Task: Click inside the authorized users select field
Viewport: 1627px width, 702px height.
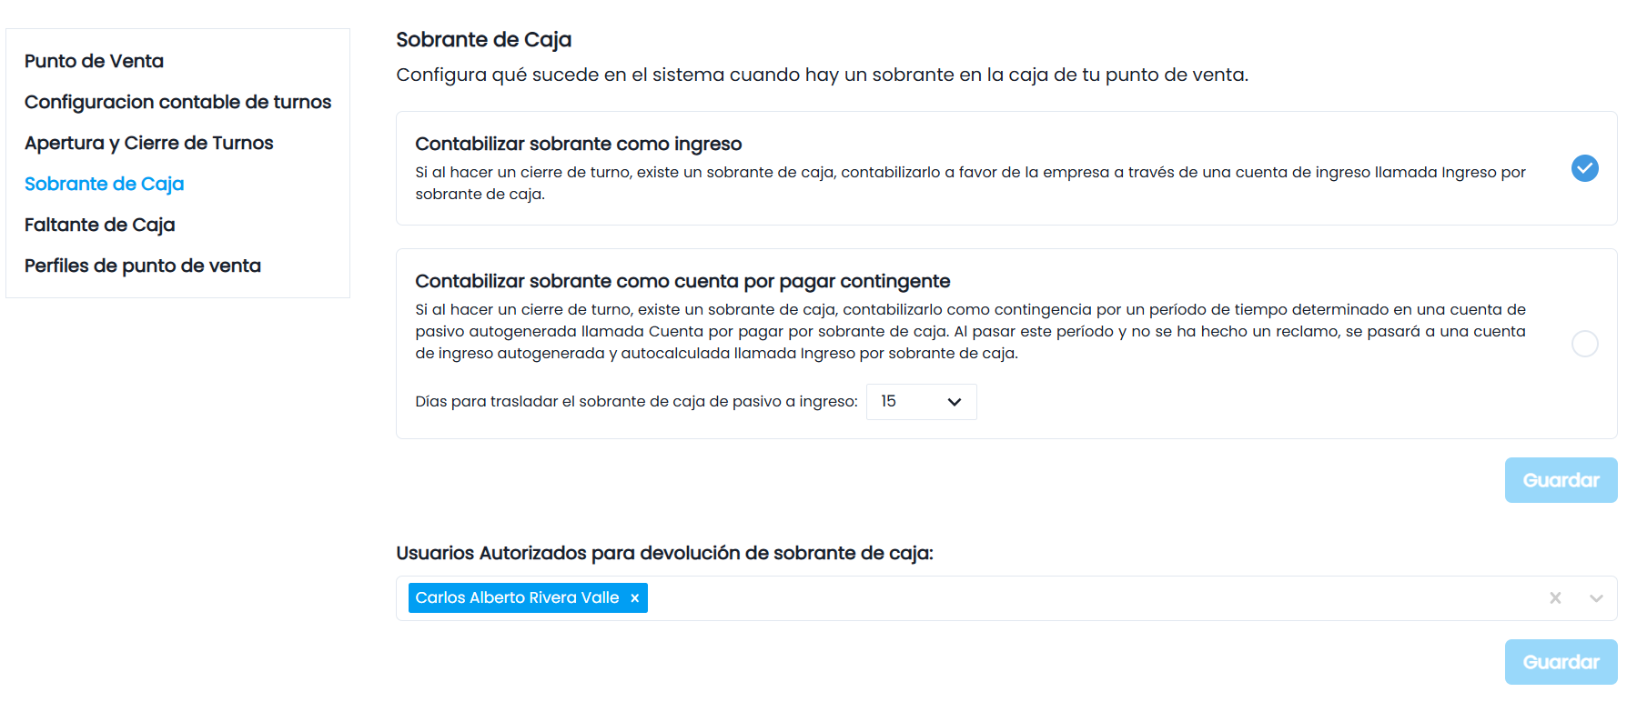Action: (1006, 598)
